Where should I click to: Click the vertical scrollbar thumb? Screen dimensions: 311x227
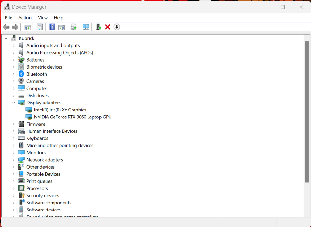pyautogui.click(x=307, y=112)
